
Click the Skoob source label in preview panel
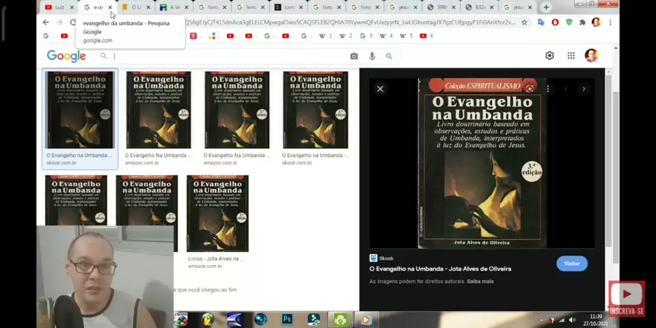pyautogui.click(x=381, y=258)
